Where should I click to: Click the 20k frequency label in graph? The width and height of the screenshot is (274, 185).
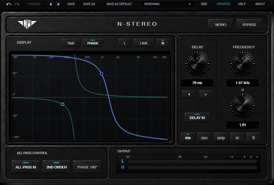pos(164,57)
